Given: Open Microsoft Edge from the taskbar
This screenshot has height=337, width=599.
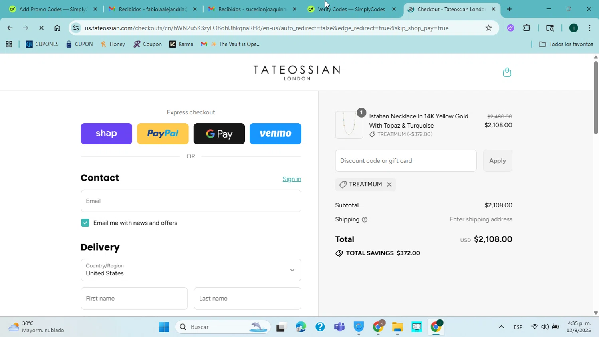Looking at the screenshot, I should click(x=301, y=327).
